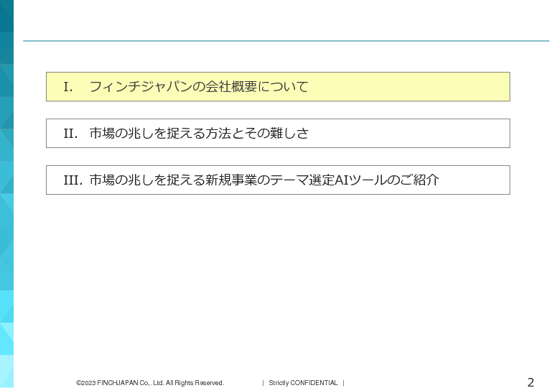Click agenda box II 市場の兆しを捉える方法とその難しさ
Viewport: 560px width, 388px height.
click(x=278, y=134)
